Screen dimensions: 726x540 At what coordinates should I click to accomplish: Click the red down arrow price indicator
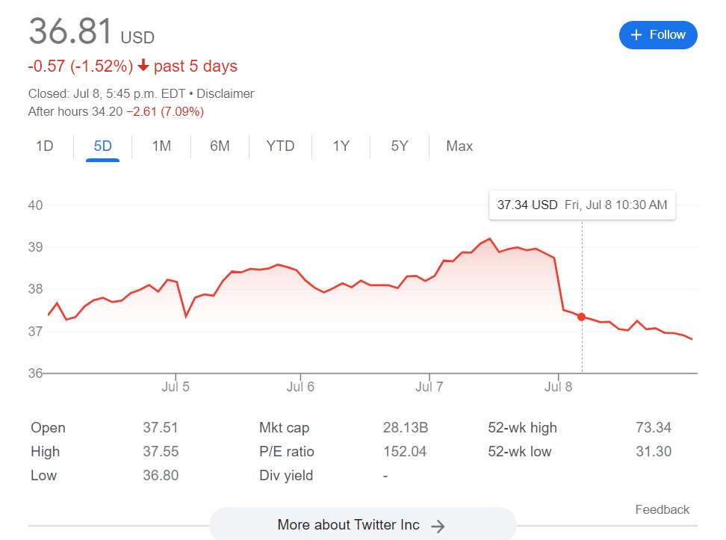coord(143,66)
